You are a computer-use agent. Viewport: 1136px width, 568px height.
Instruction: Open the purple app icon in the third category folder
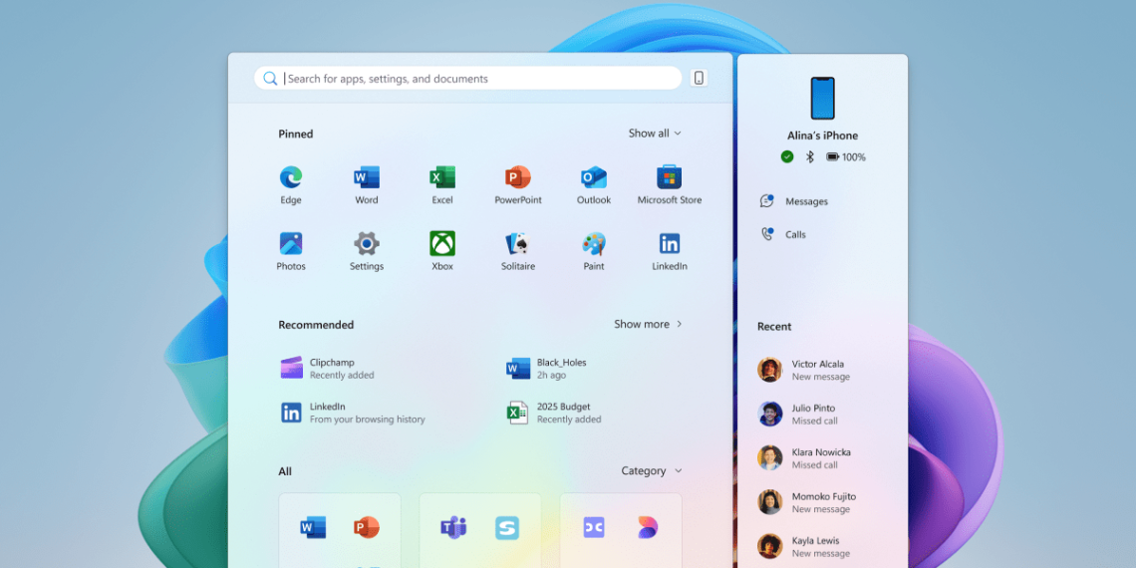click(x=594, y=527)
